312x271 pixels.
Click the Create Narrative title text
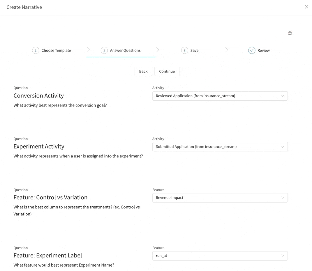click(x=24, y=7)
